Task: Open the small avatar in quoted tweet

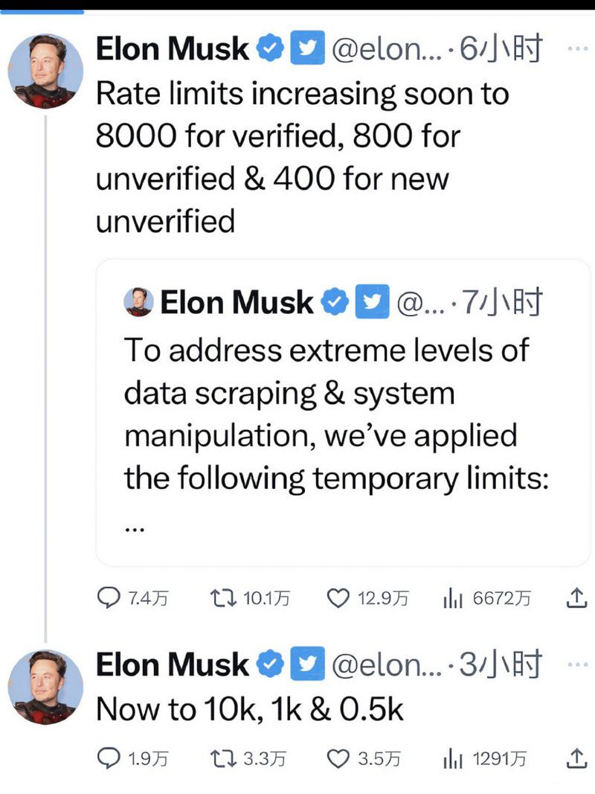Action: [x=138, y=302]
